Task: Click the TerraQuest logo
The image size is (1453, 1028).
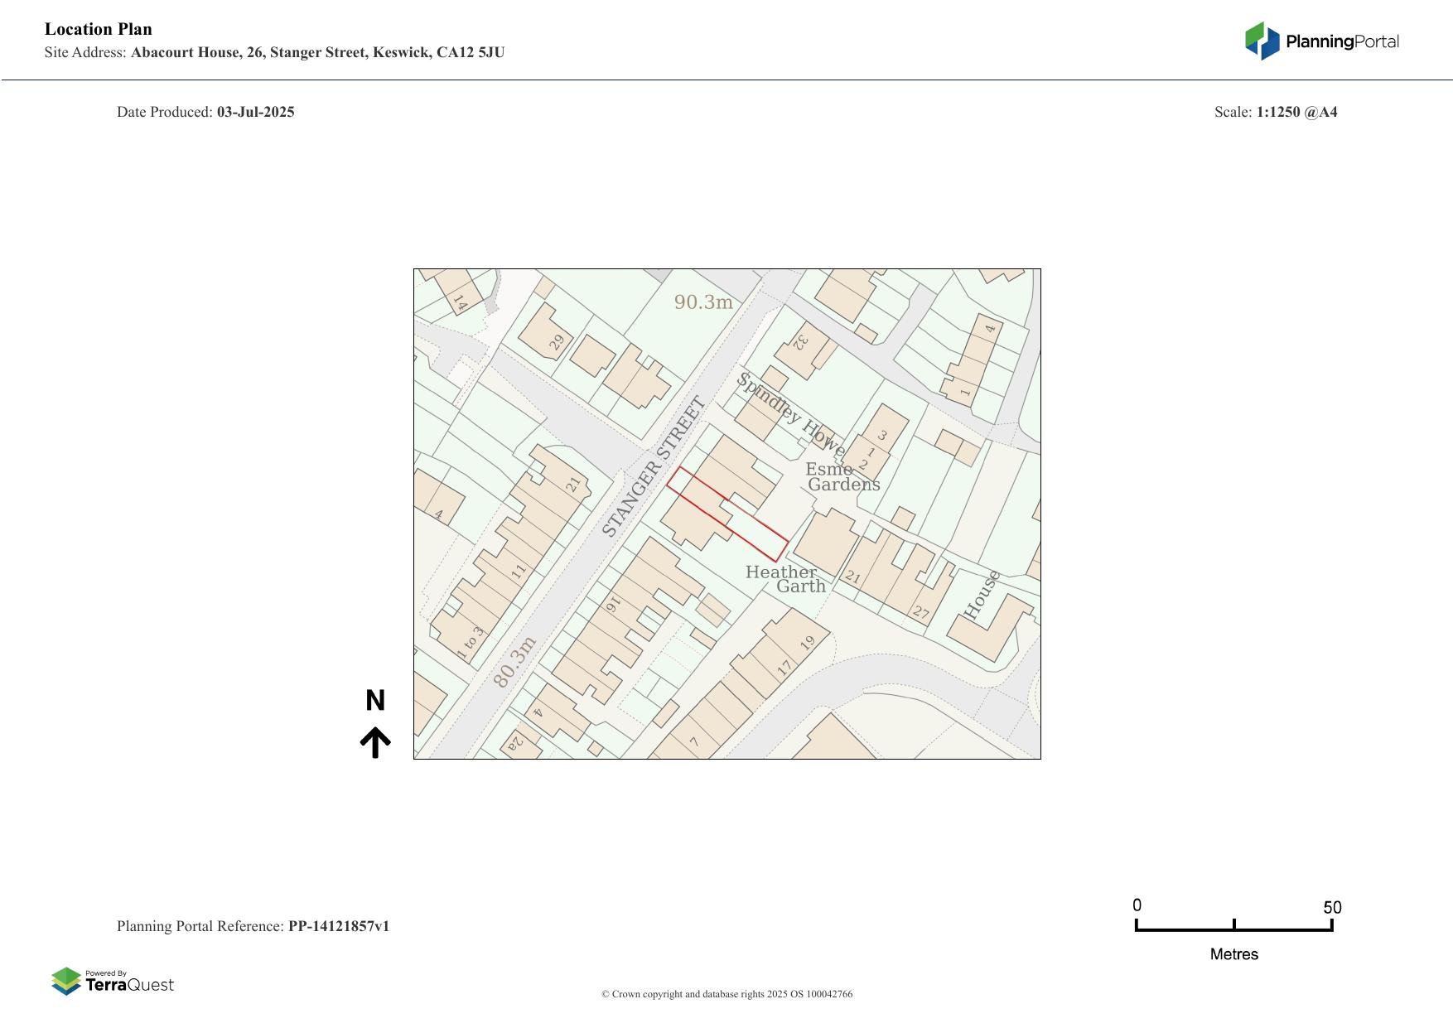Action: (113, 981)
